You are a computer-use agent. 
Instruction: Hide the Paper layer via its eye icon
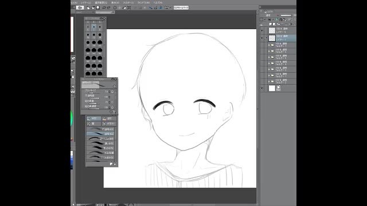coord(262,88)
